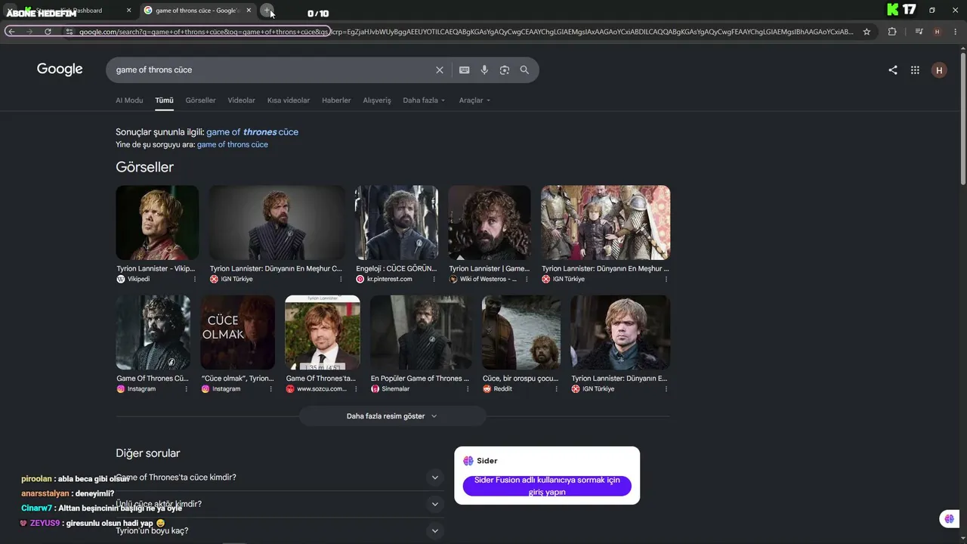Open "Tyrion Lannister - Vikip..." image title
Viewport: 967px width, 544px height.
click(156, 268)
